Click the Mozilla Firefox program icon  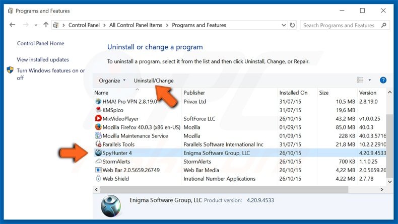tap(98, 127)
